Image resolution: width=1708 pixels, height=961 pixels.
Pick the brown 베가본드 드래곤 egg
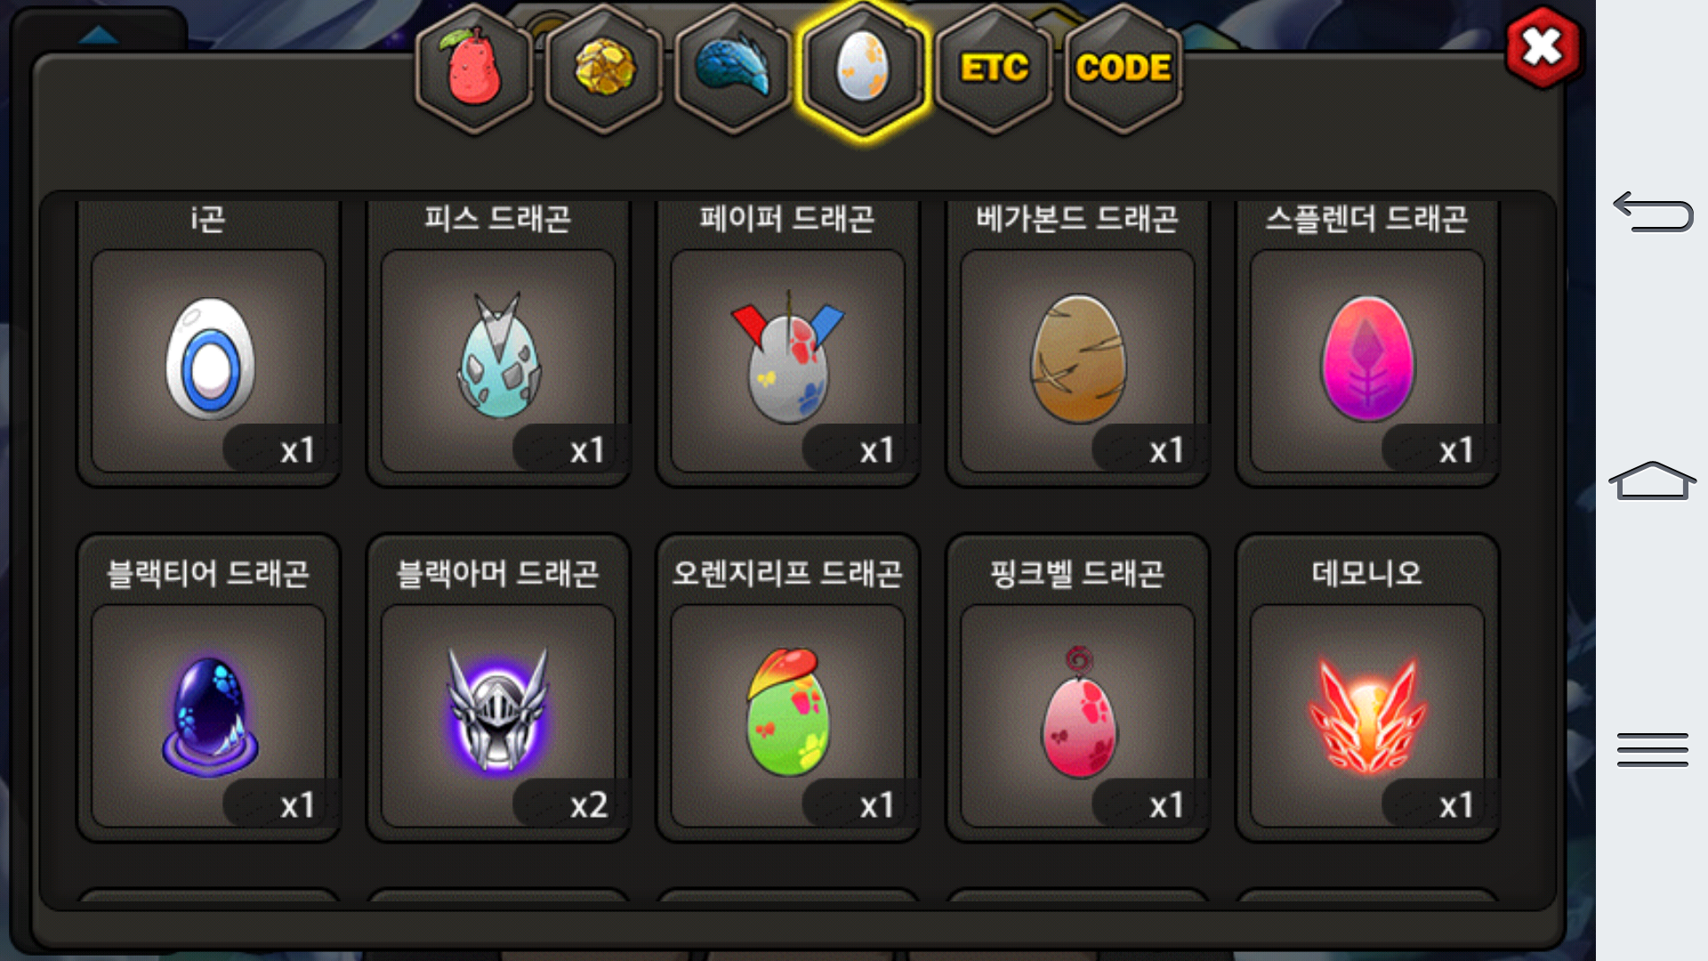tap(1077, 360)
